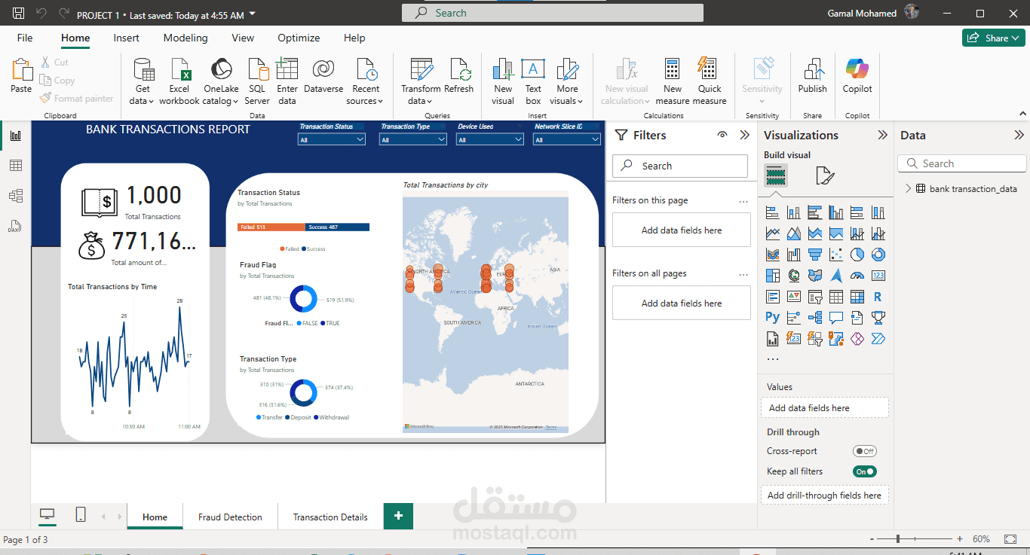Screen dimensions: 1030x555
Task: Select the Key influencers trophy visual
Action: click(x=878, y=318)
